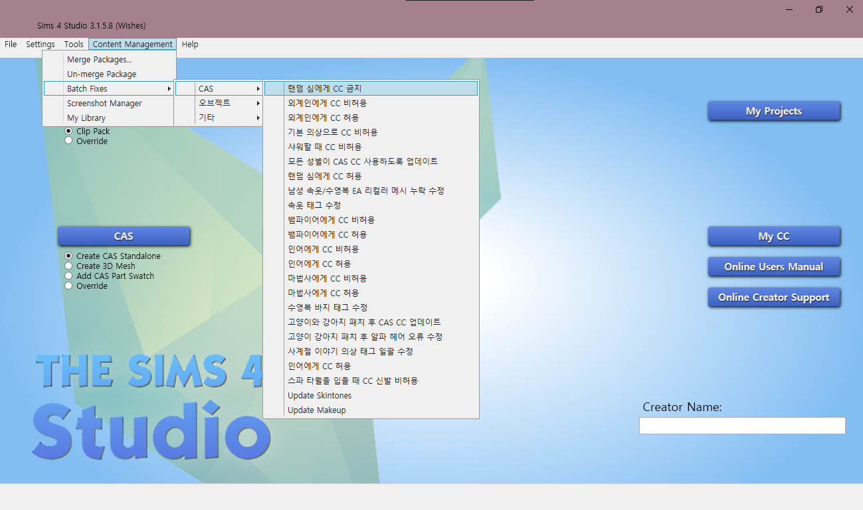Open the Online Users Manual
This screenshot has height=510, width=863.
[x=774, y=266]
